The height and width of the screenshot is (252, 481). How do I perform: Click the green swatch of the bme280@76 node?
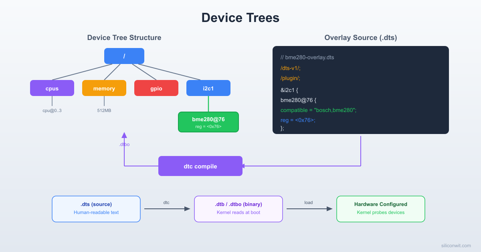(208, 122)
